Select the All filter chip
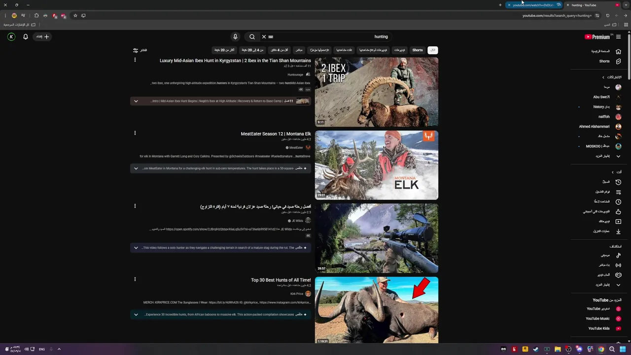 pos(433,50)
